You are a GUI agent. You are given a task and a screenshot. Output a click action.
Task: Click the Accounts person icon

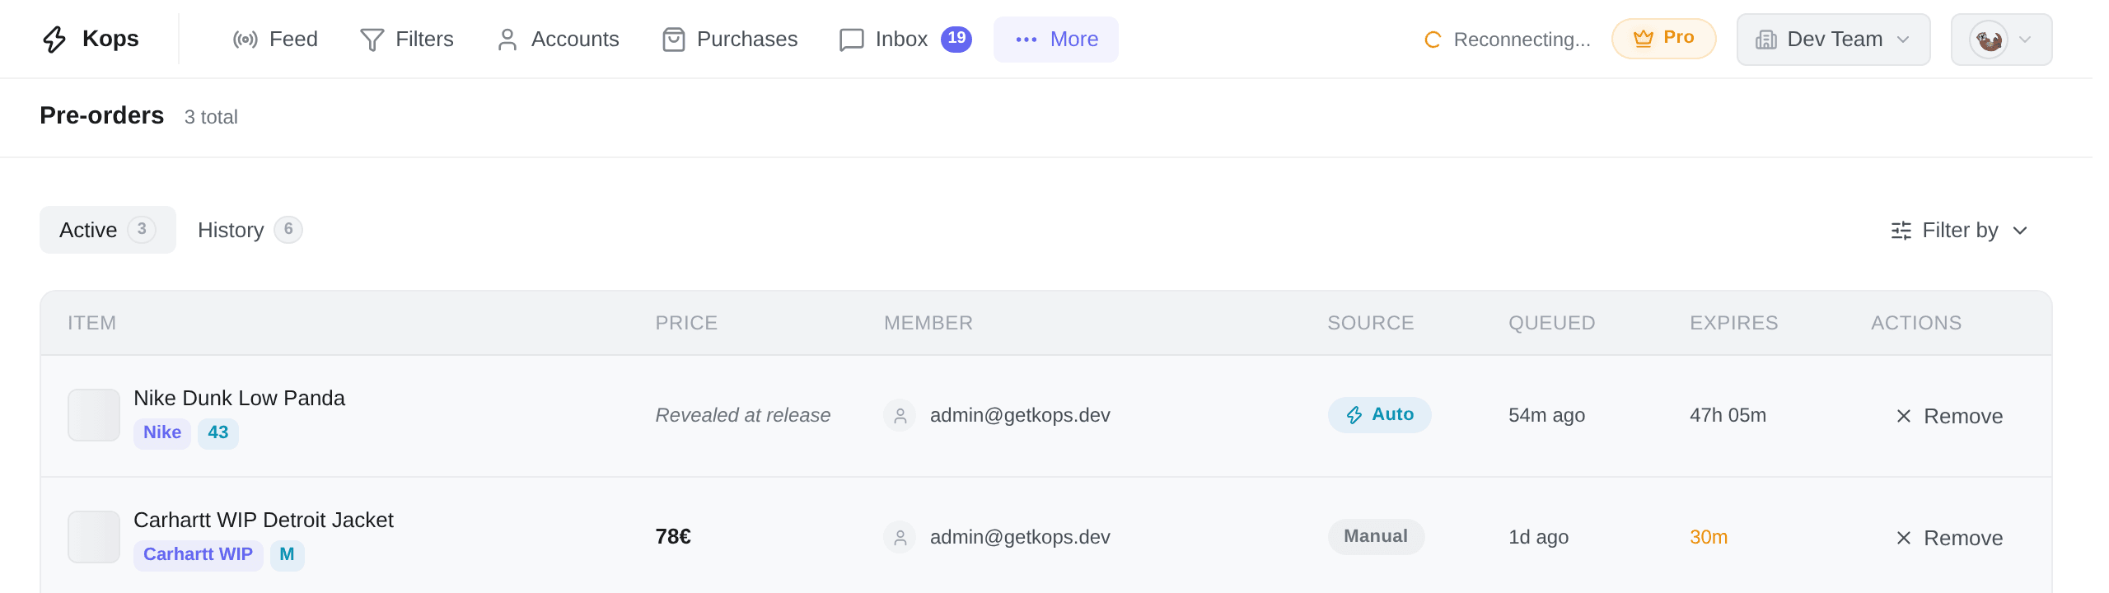[x=507, y=40]
